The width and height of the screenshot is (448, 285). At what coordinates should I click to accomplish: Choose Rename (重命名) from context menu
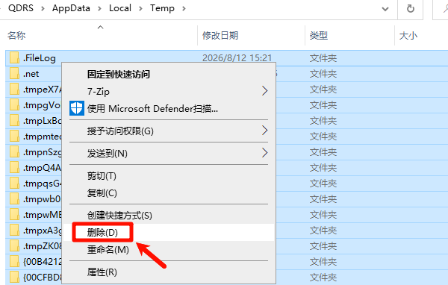[169, 250]
